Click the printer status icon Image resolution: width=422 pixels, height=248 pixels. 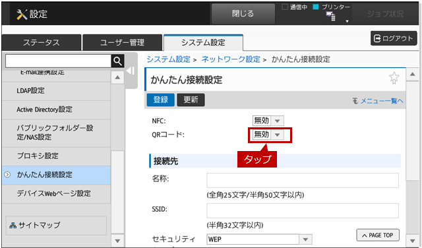[331, 16]
